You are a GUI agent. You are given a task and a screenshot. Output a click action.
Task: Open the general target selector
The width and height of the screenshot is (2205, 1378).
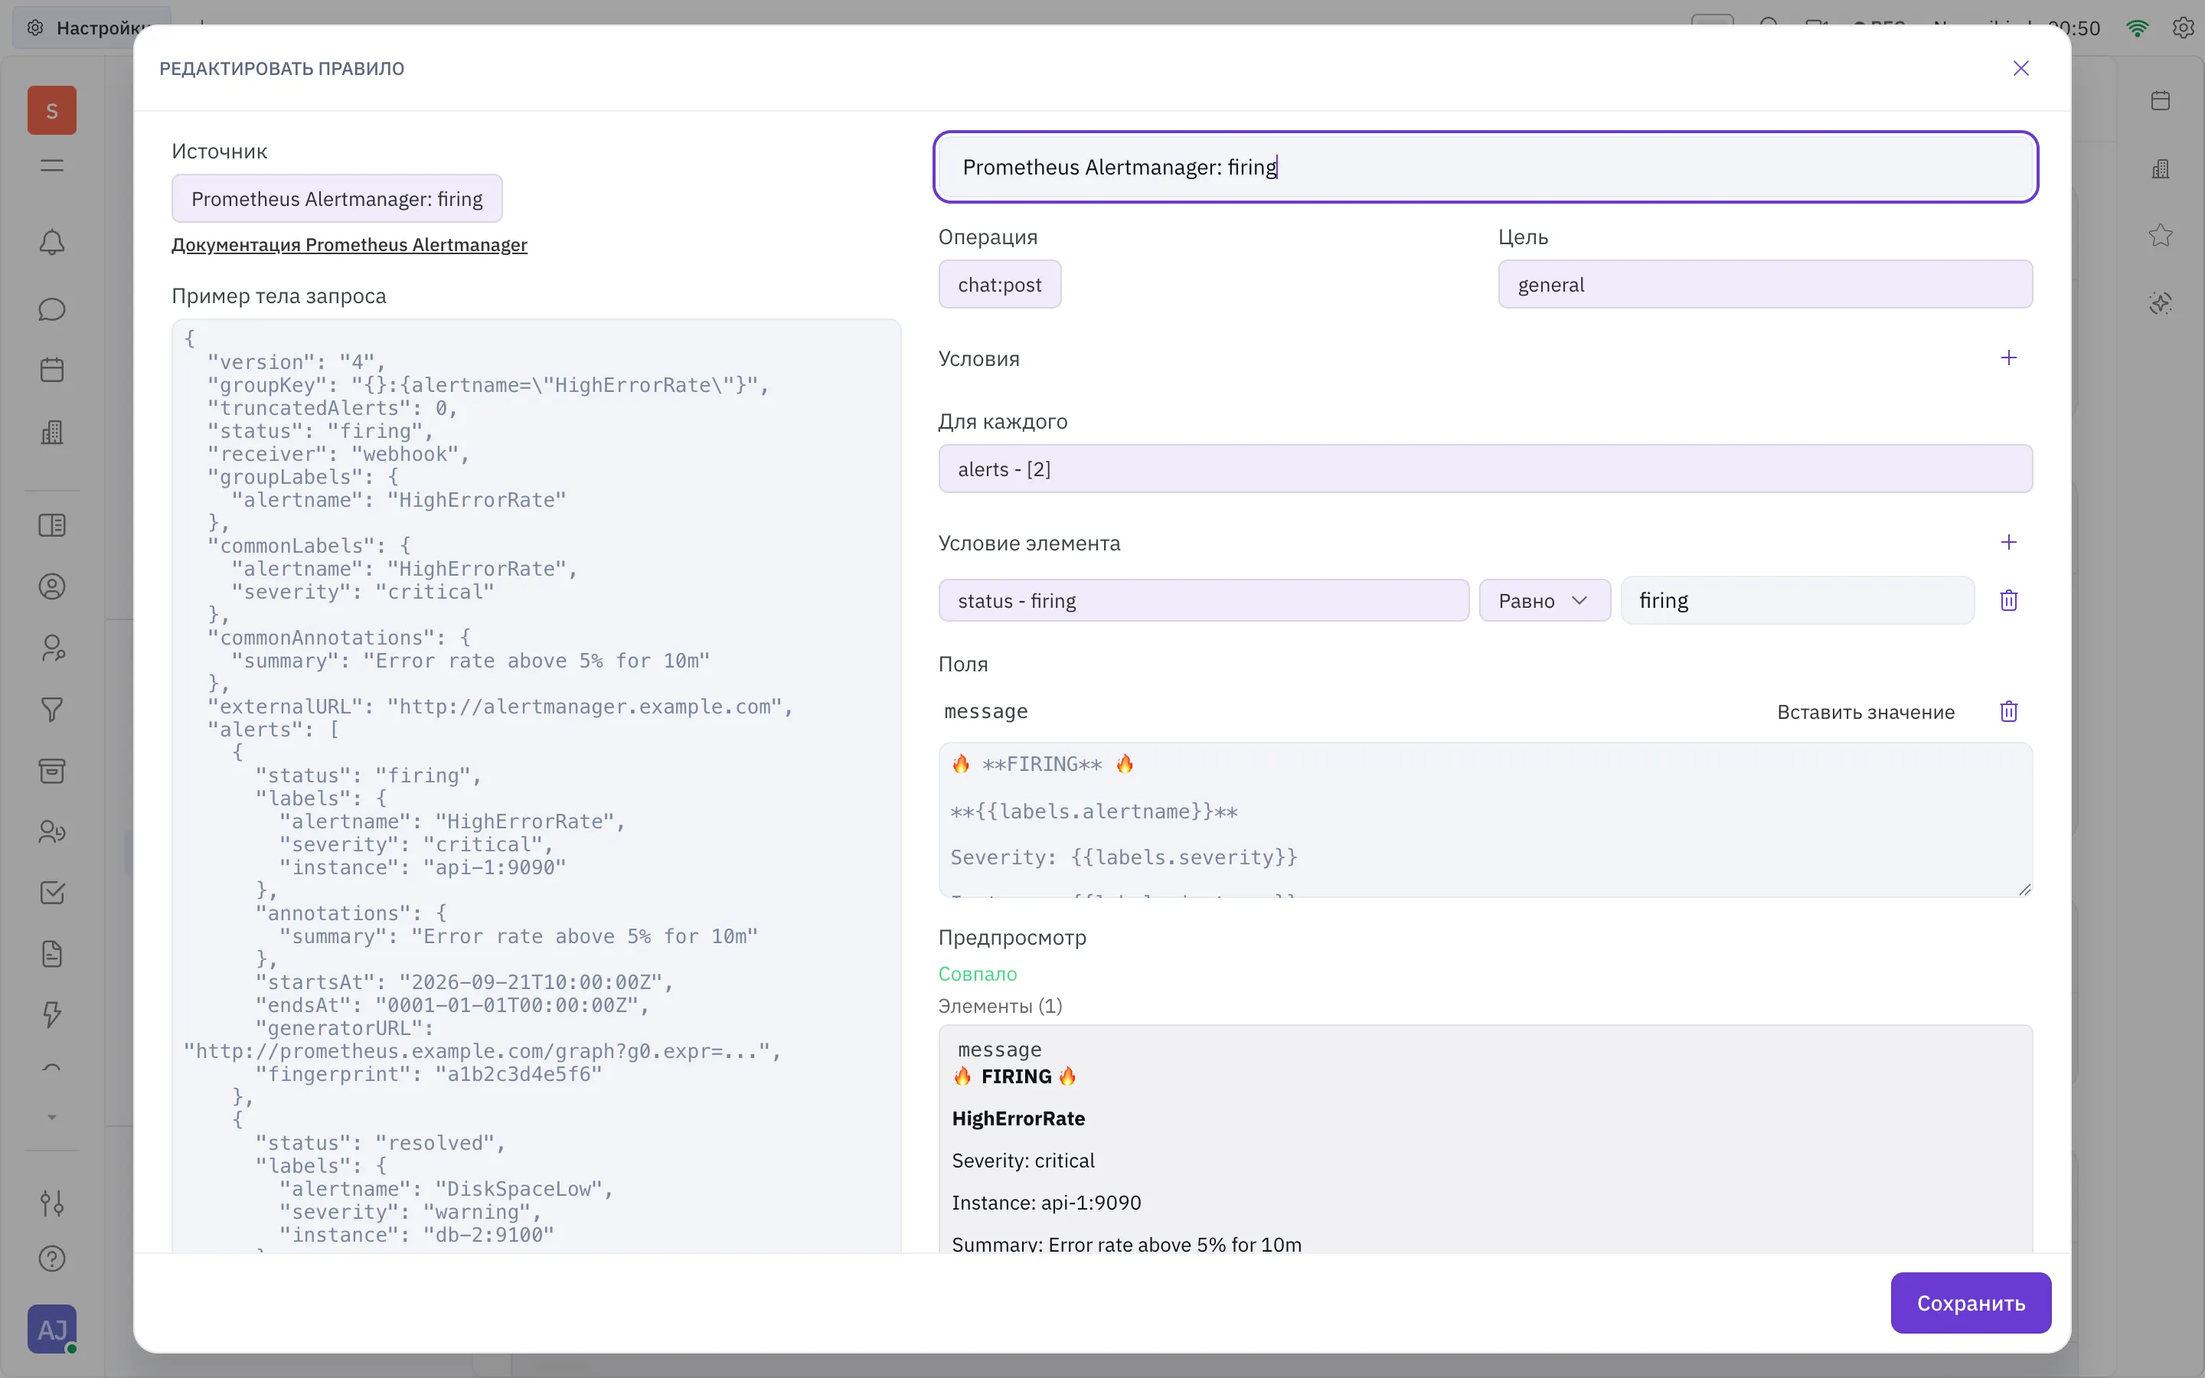(1765, 284)
